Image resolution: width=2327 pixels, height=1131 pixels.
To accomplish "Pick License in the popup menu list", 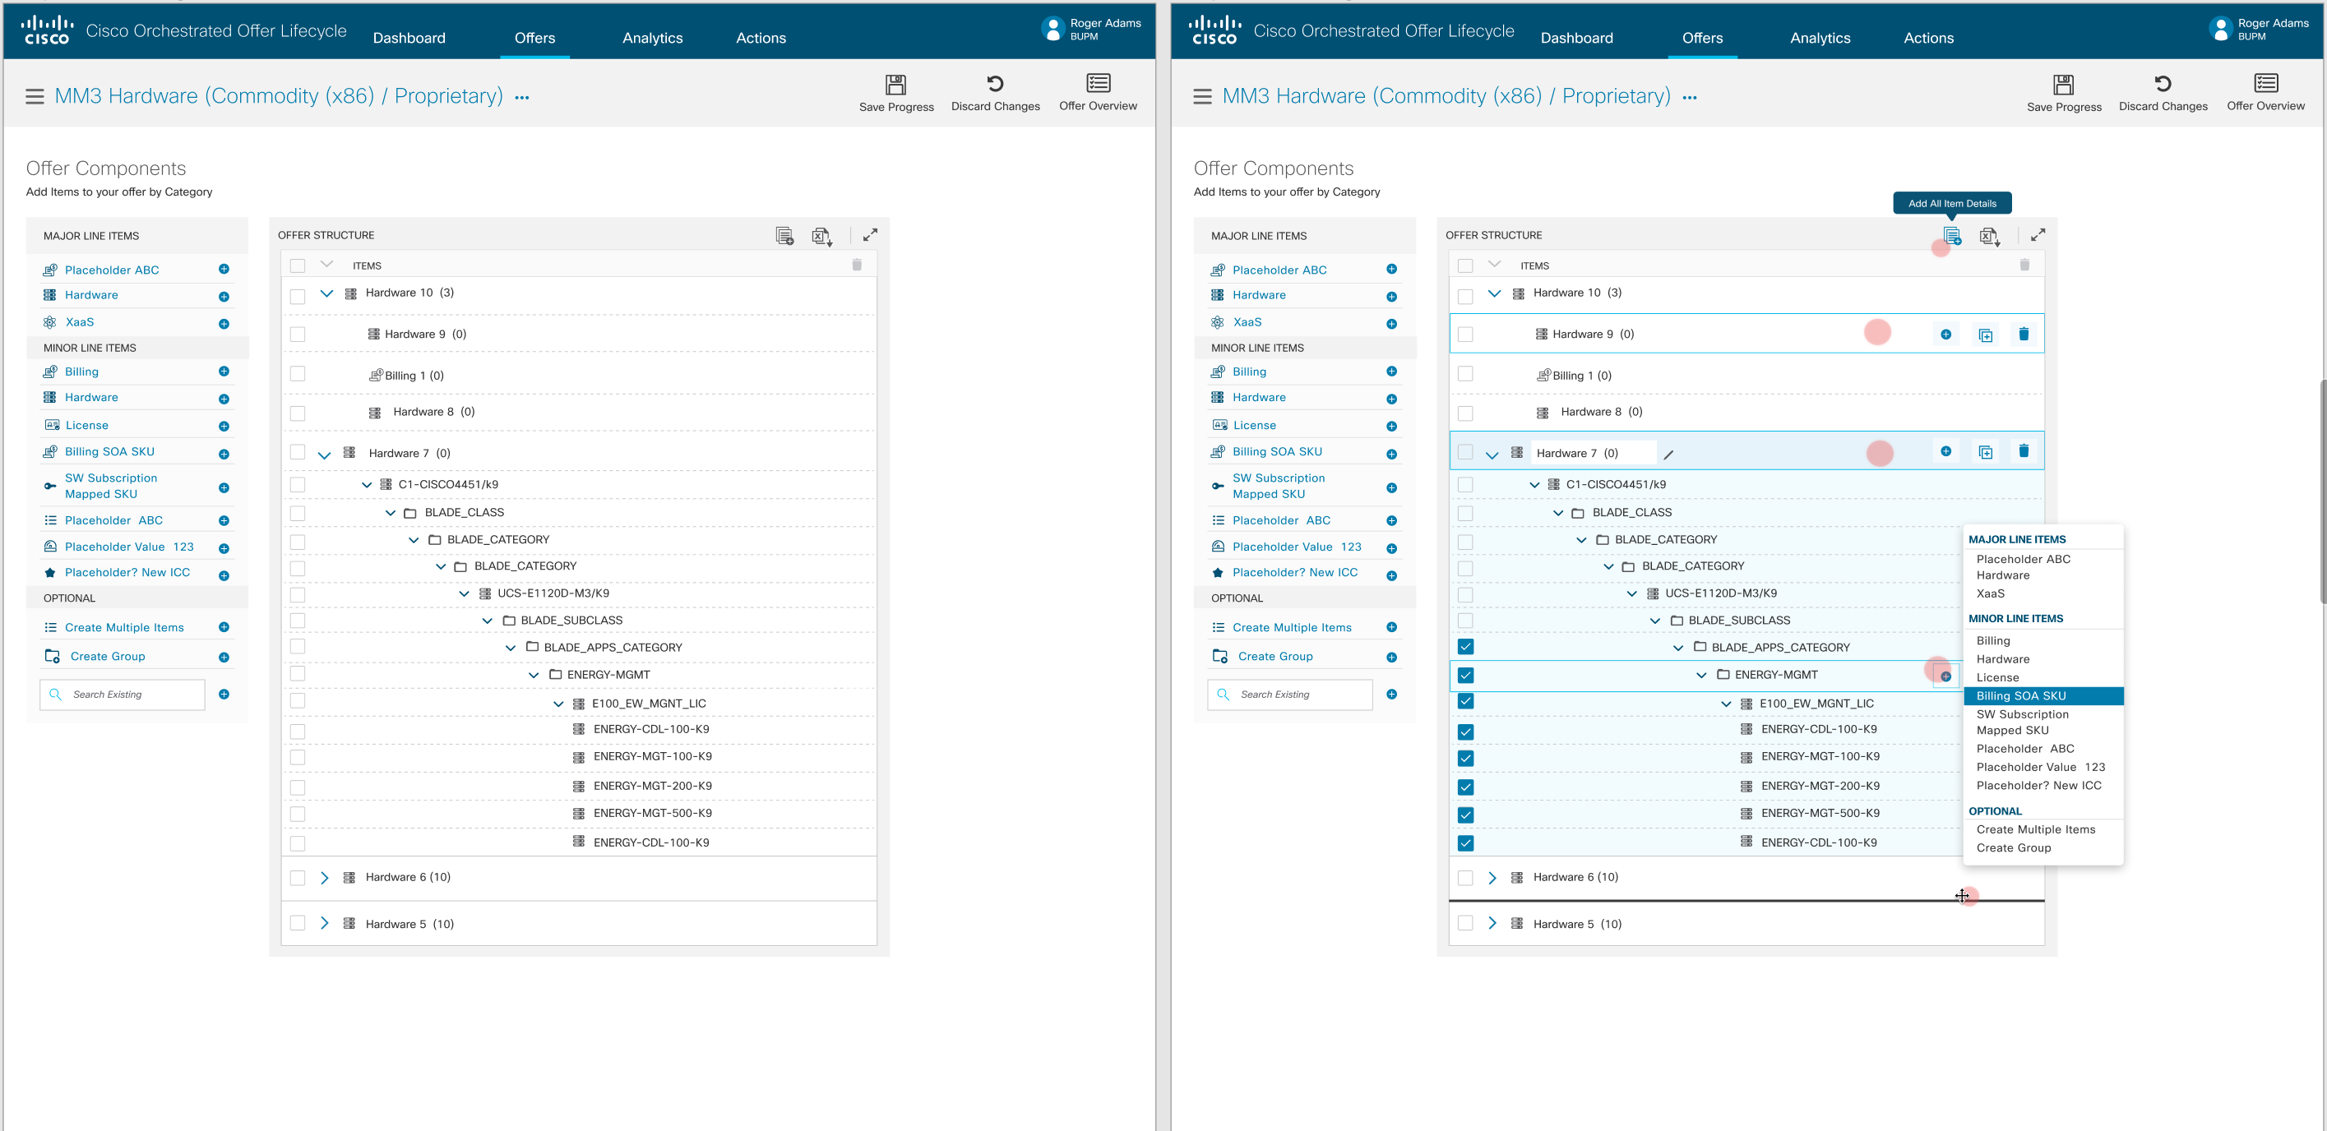I will point(1996,677).
